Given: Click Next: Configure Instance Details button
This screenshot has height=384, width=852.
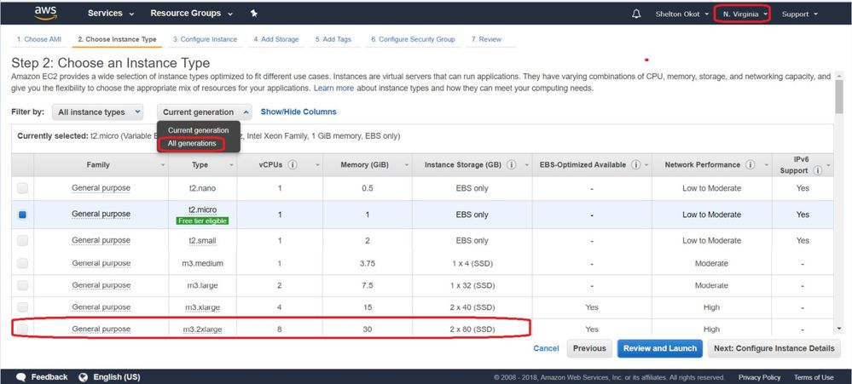Looking at the screenshot, I should click(x=774, y=348).
